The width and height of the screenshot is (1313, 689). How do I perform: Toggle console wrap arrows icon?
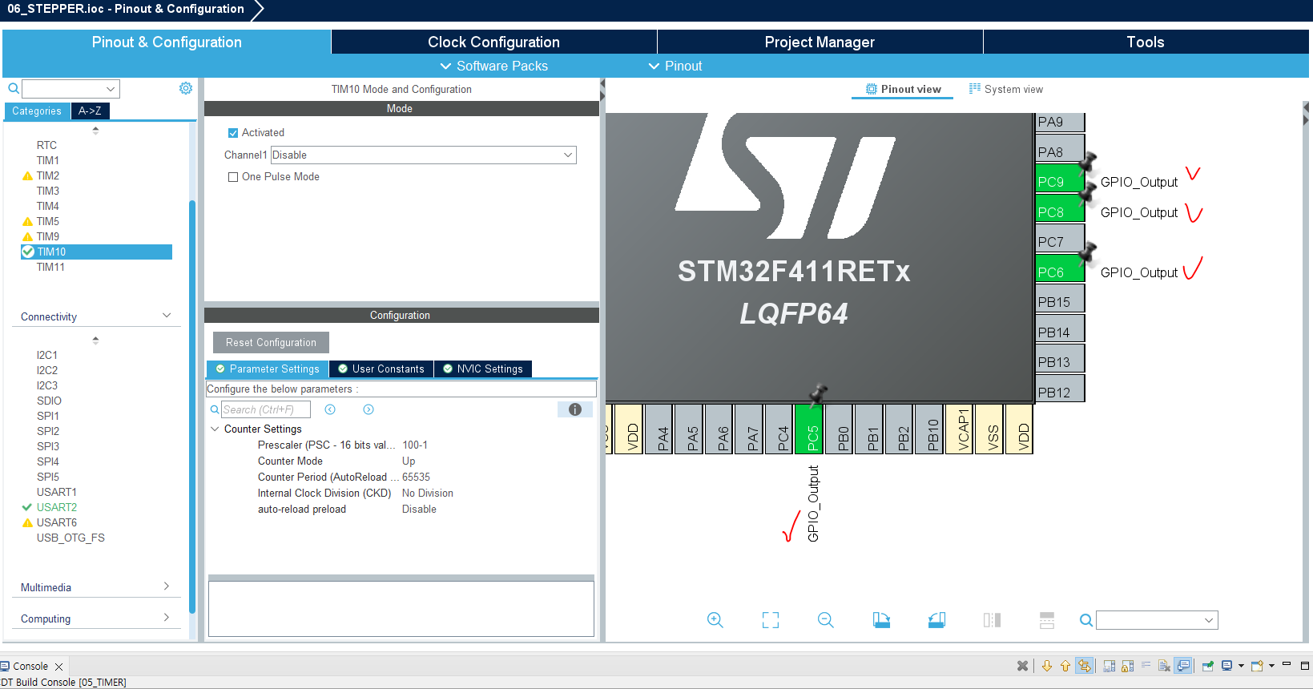coord(1085,666)
